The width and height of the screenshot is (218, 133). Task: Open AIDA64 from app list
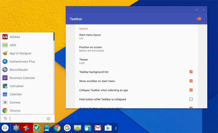(27, 37)
